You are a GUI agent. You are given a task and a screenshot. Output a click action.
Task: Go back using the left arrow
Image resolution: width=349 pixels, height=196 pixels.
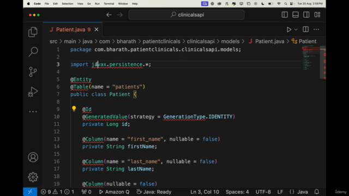pos(109,15)
